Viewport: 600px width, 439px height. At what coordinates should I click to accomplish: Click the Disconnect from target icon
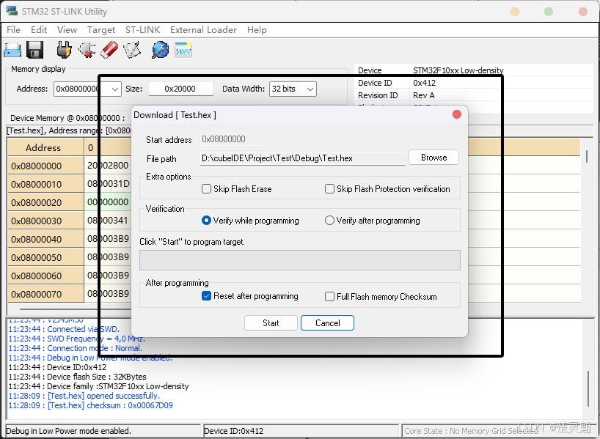coord(87,50)
